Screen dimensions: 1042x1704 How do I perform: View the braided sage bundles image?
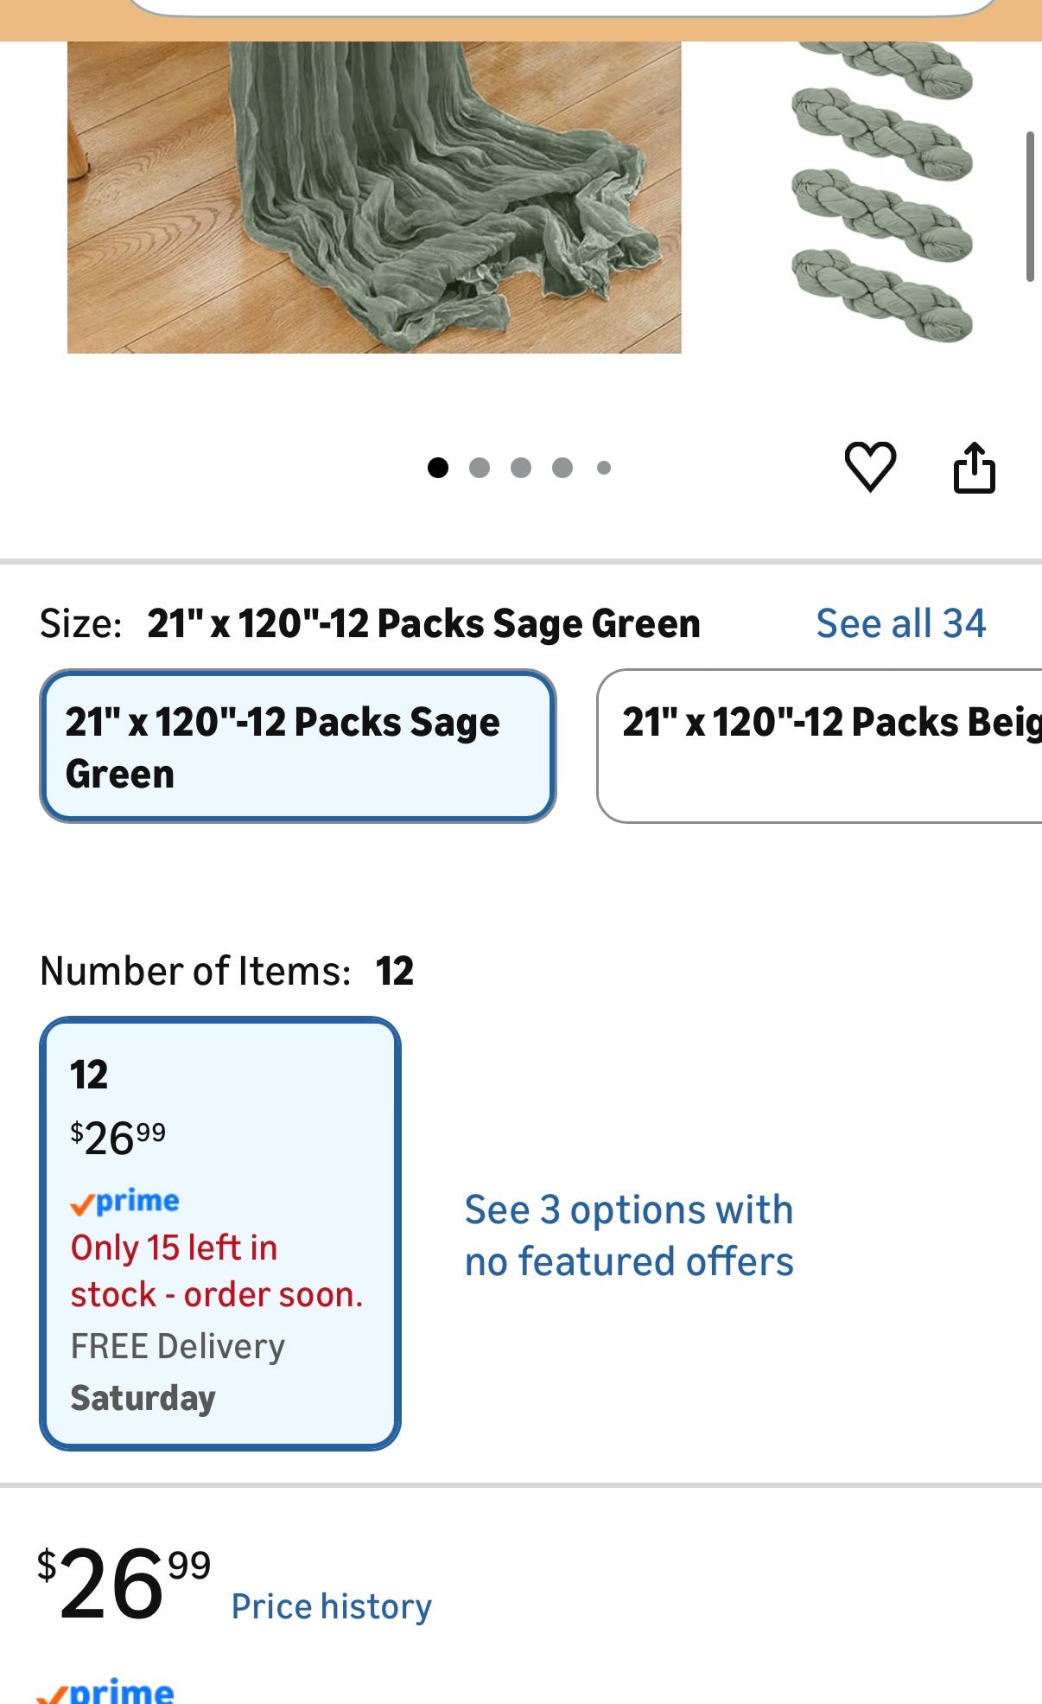click(x=881, y=190)
